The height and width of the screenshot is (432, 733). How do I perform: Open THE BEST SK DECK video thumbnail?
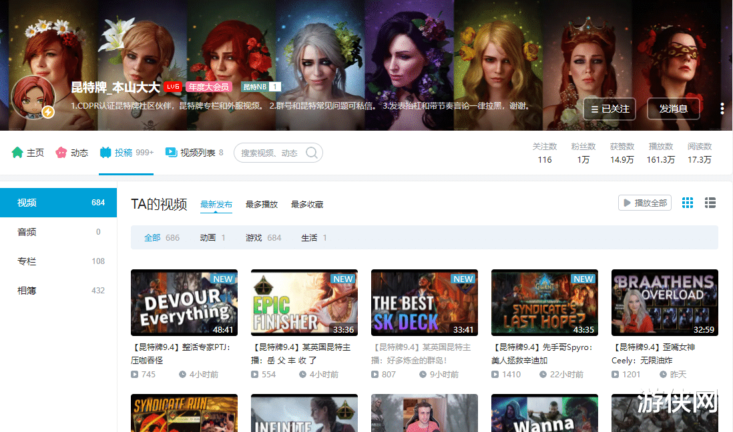pyautogui.click(x=425, y=303)
